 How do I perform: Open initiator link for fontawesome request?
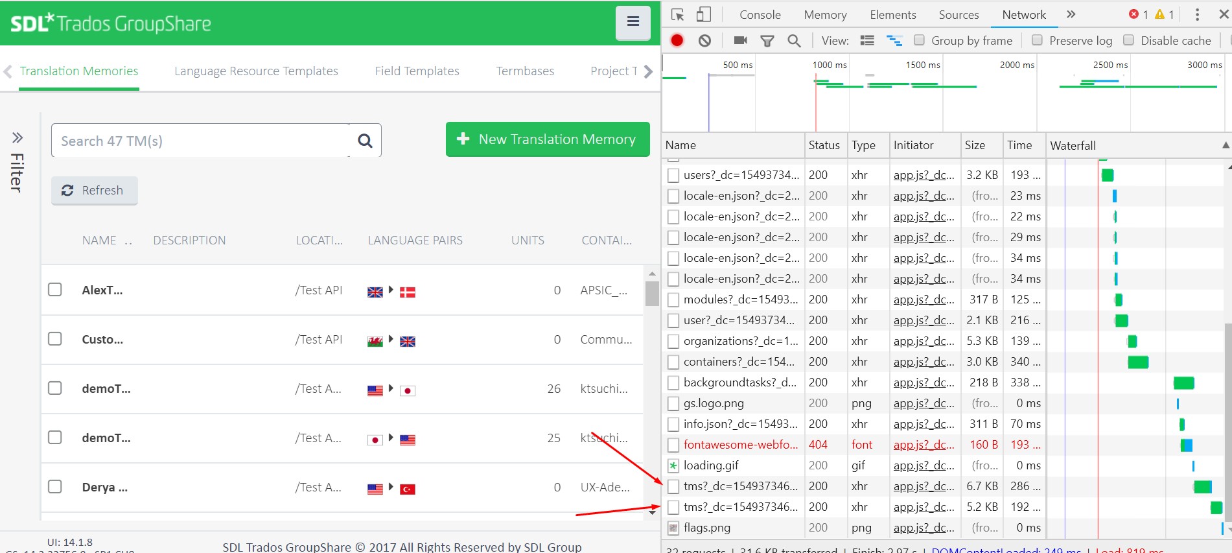coord(924,445)
